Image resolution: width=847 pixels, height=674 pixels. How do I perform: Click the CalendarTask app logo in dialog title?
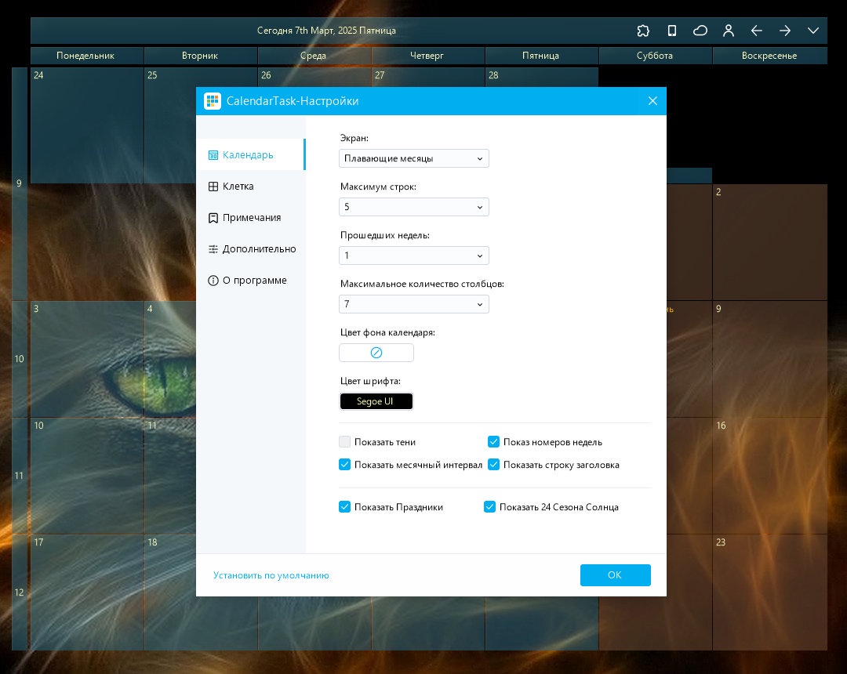tap(213, 101)
